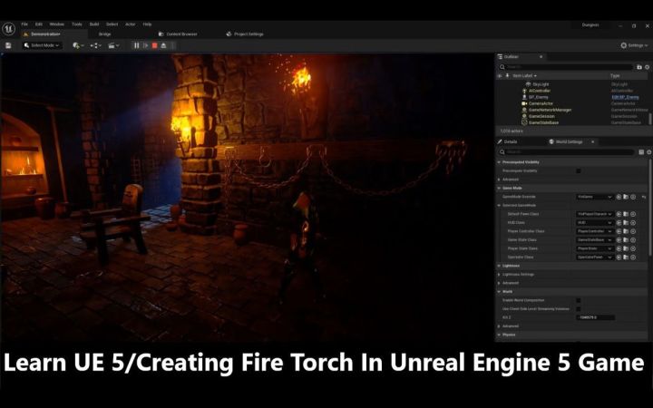Open the Edit menu
The width and height of the screenshot is (653, 408).
click(x=39, y=24)
